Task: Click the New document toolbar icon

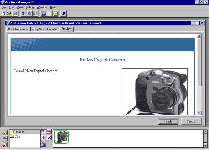Action: (x=3, y=13)
